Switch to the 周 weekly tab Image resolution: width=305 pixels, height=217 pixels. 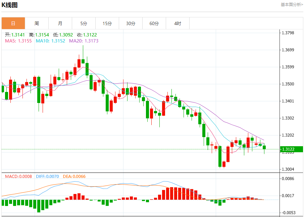(x=37, y=23)
